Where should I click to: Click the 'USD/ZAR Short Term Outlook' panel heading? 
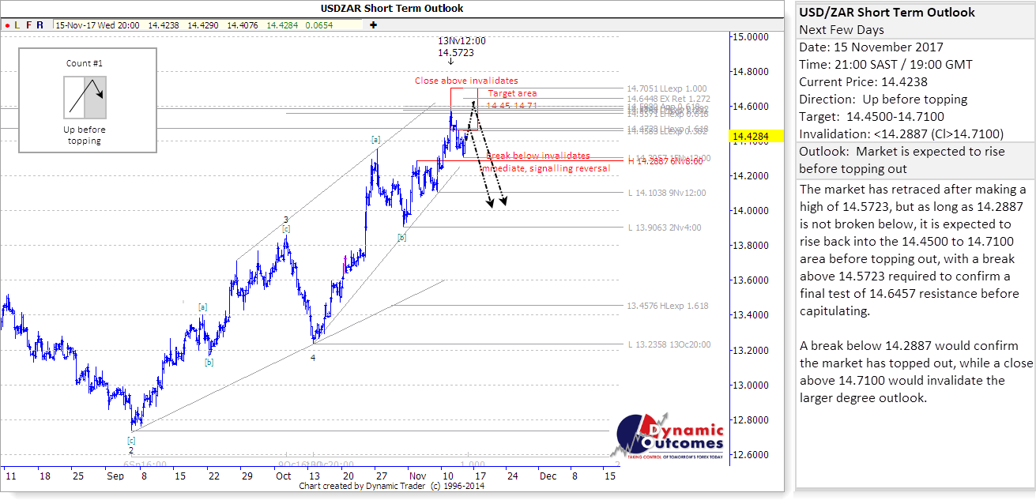coord(887,13)
